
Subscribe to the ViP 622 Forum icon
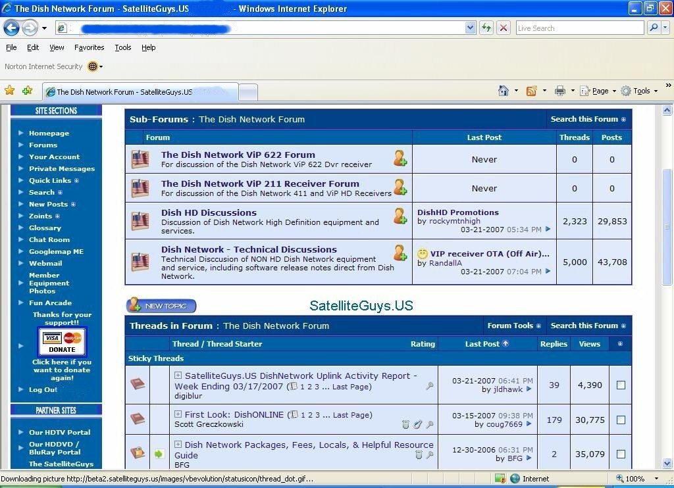(400, 158)
